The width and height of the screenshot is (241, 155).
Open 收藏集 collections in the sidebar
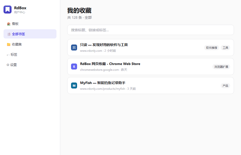coord(30,44)
